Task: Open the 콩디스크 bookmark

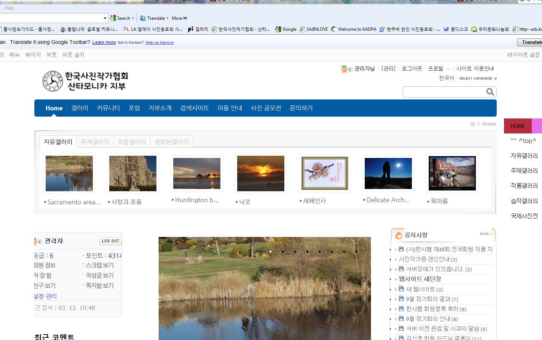Action: pos(455,29)
